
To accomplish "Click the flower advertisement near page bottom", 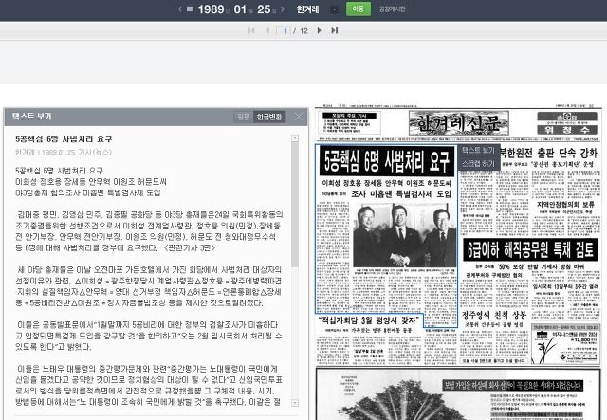I will [565, 344].
